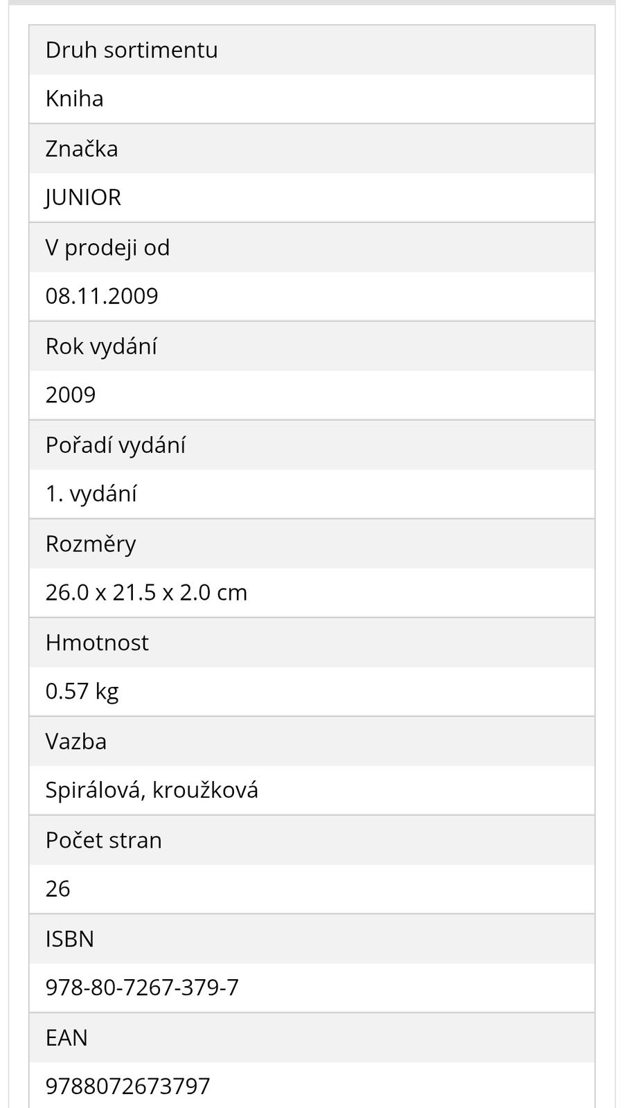Click the EAN number 9788072673797

[127, 1087]
